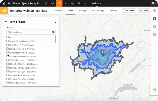Open the info icon in right sidebar
158x101 pixels.
coord(155,27)
